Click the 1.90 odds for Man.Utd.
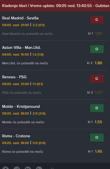This screenshot has height=169, width=110. [99, 63]
